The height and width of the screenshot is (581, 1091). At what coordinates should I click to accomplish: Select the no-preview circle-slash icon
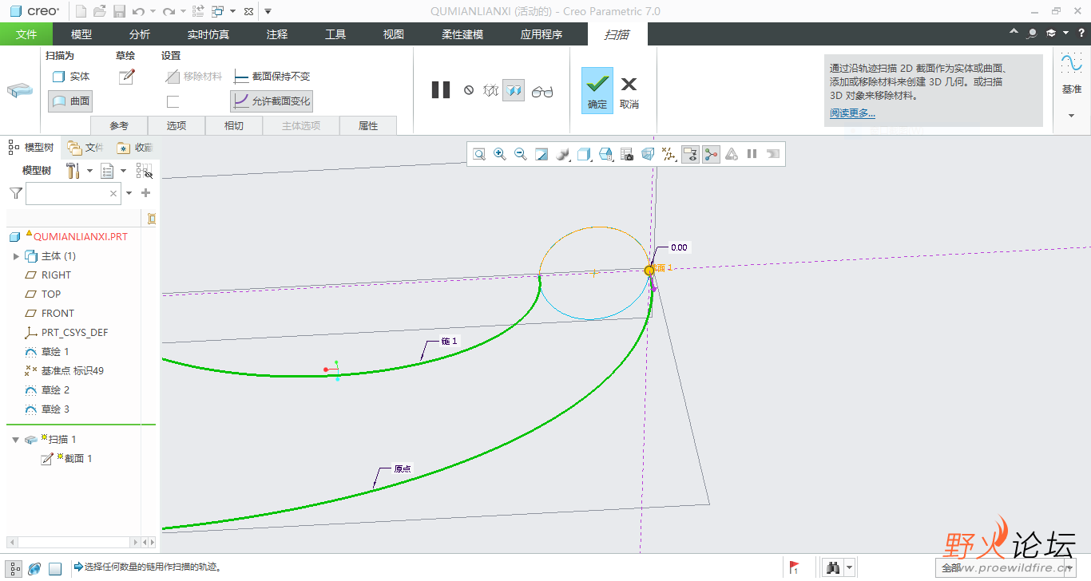(x=469, y=90)
